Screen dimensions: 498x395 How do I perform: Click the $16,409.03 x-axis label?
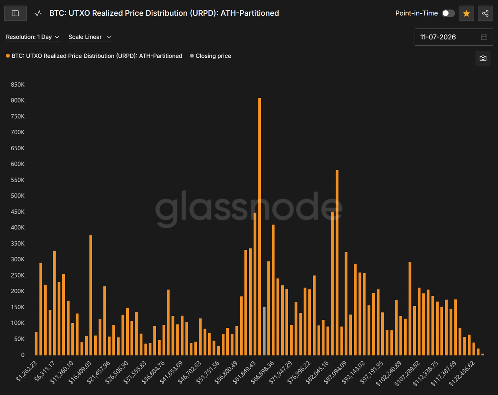click(80, 372)
